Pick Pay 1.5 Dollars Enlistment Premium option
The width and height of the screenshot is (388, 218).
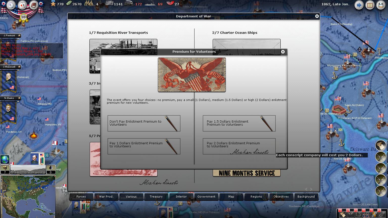click(239, 123)
